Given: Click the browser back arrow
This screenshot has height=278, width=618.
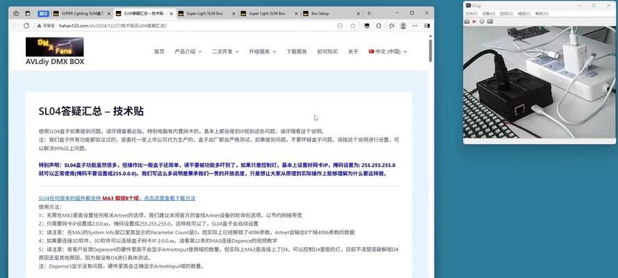Looking at the screenshot, I should click(15, 26).
